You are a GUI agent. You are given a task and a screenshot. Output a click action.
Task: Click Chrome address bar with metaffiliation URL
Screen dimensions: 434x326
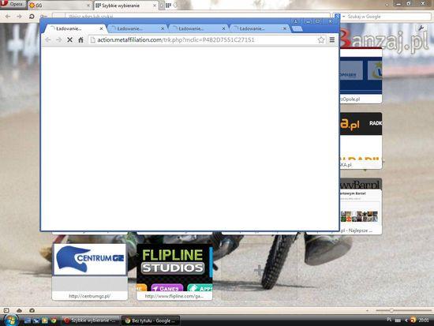[204, 40]
